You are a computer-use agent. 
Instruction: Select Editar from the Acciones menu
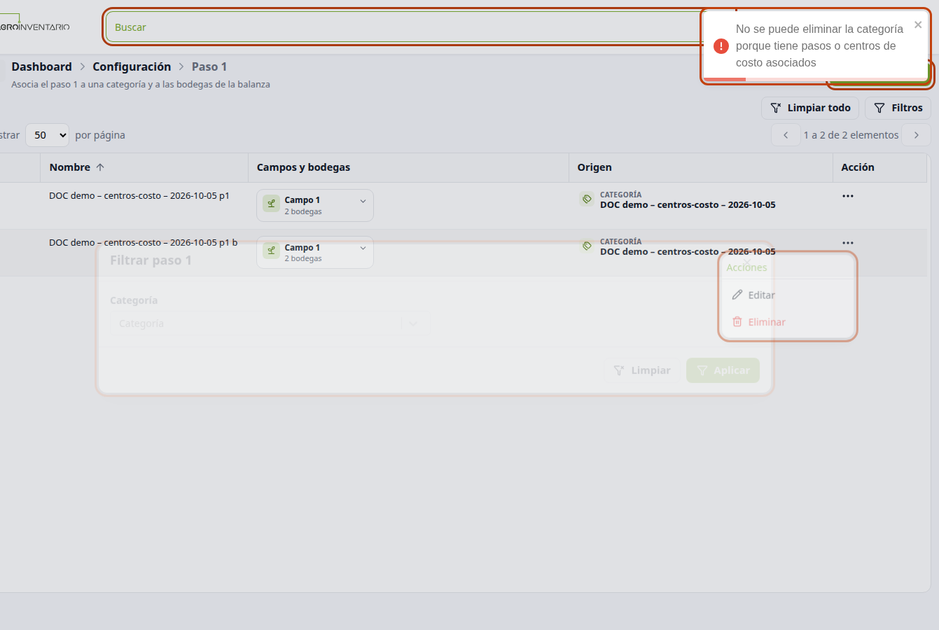[x=753, y=295]
